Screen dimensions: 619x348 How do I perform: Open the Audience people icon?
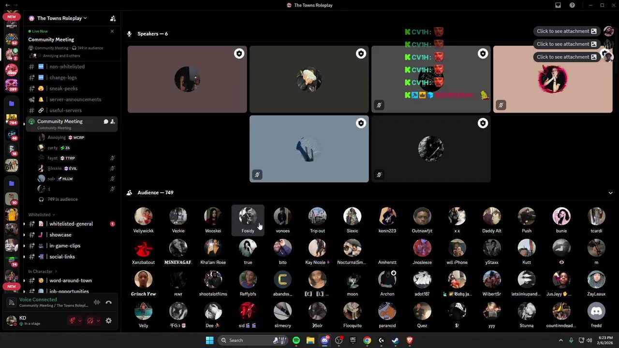click(x=129, y=192)
